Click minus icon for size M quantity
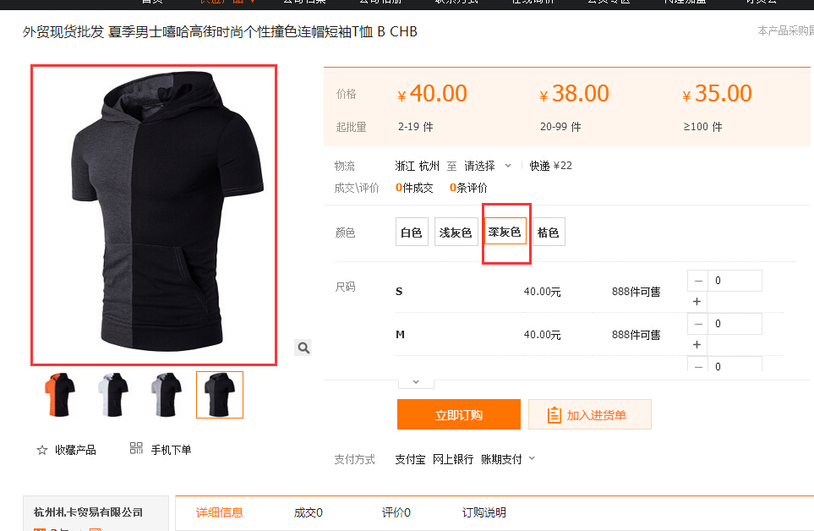Image resolution: width=814 pixels, height=531 pixels. (x=697, y=324)
